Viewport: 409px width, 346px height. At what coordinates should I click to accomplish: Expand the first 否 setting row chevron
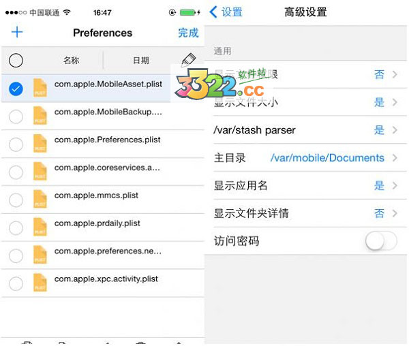pyautogui.click(x=395, y=74)
